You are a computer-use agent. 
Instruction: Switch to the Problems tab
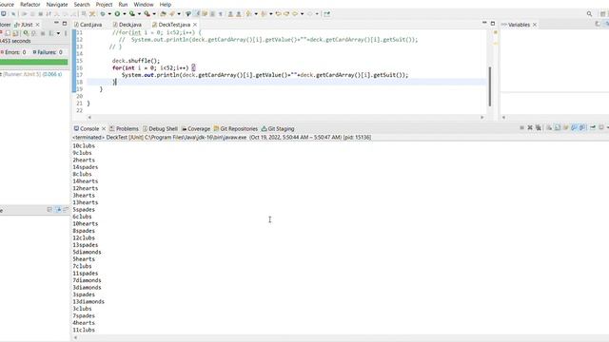[x=124, y=128]
